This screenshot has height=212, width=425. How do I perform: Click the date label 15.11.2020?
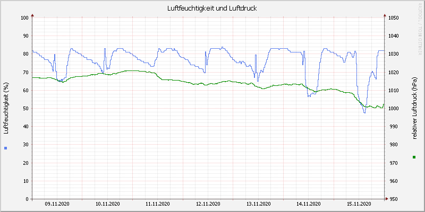click(x=359, y=204)
